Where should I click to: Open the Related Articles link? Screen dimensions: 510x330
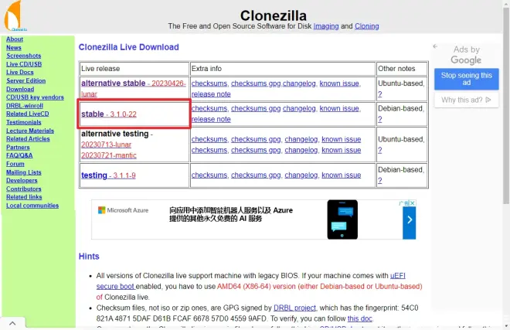(28, 139)
